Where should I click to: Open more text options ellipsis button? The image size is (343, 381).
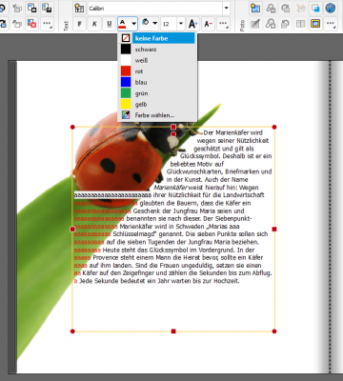223,24
